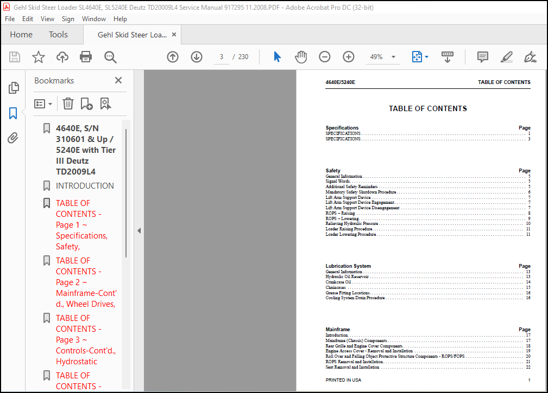Open zoom percentage dropdown
This screenshot has height=393, width=548.
pyautogui.click(x=393, y=57)
